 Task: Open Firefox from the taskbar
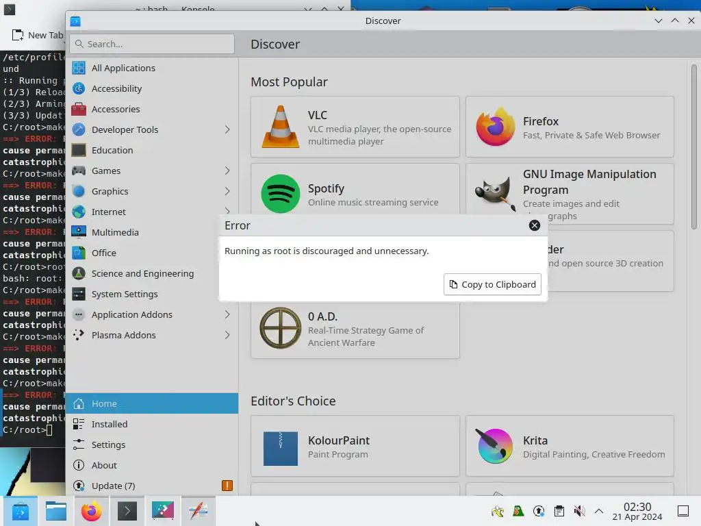pyautogui.click(x=91, y=511)
